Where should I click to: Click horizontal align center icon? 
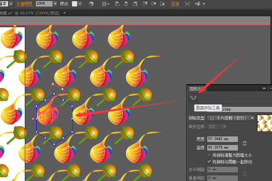click(x=126, y=4)
